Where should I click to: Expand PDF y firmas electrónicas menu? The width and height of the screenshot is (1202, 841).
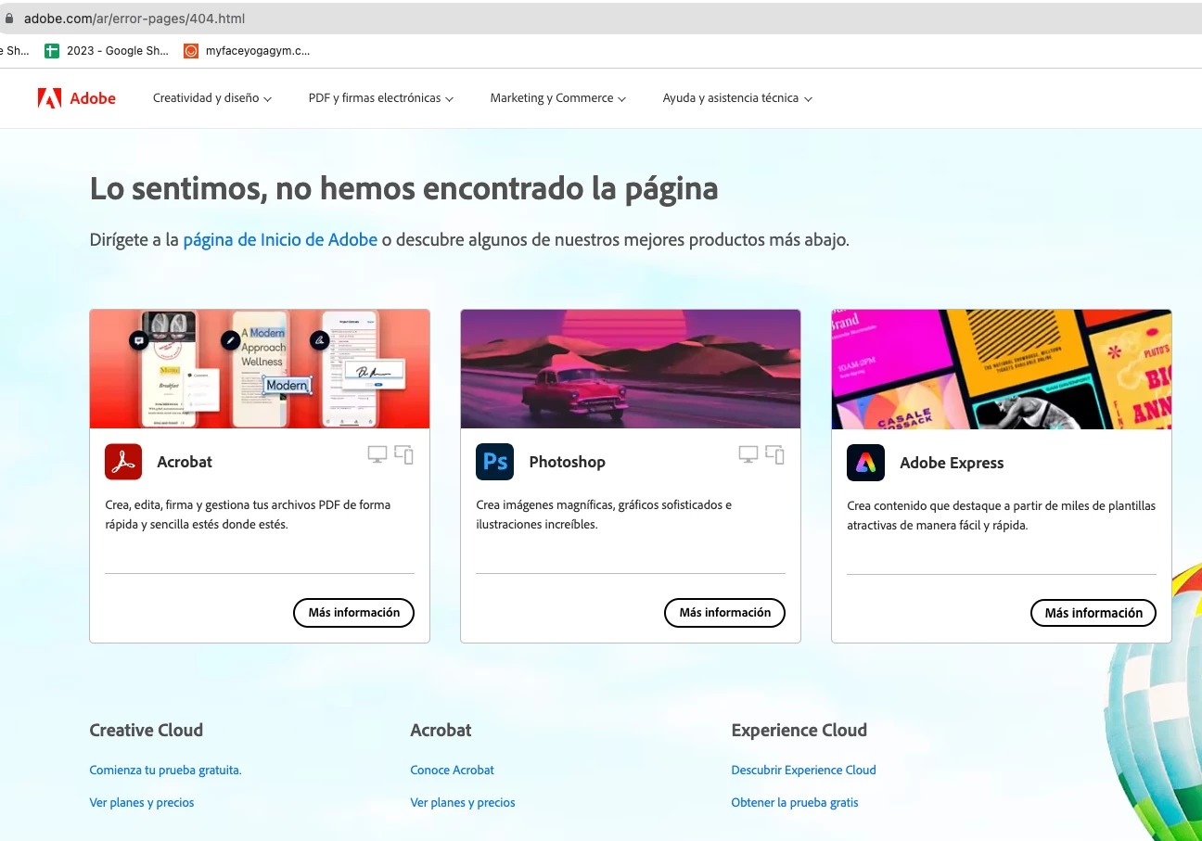(381, 98)
